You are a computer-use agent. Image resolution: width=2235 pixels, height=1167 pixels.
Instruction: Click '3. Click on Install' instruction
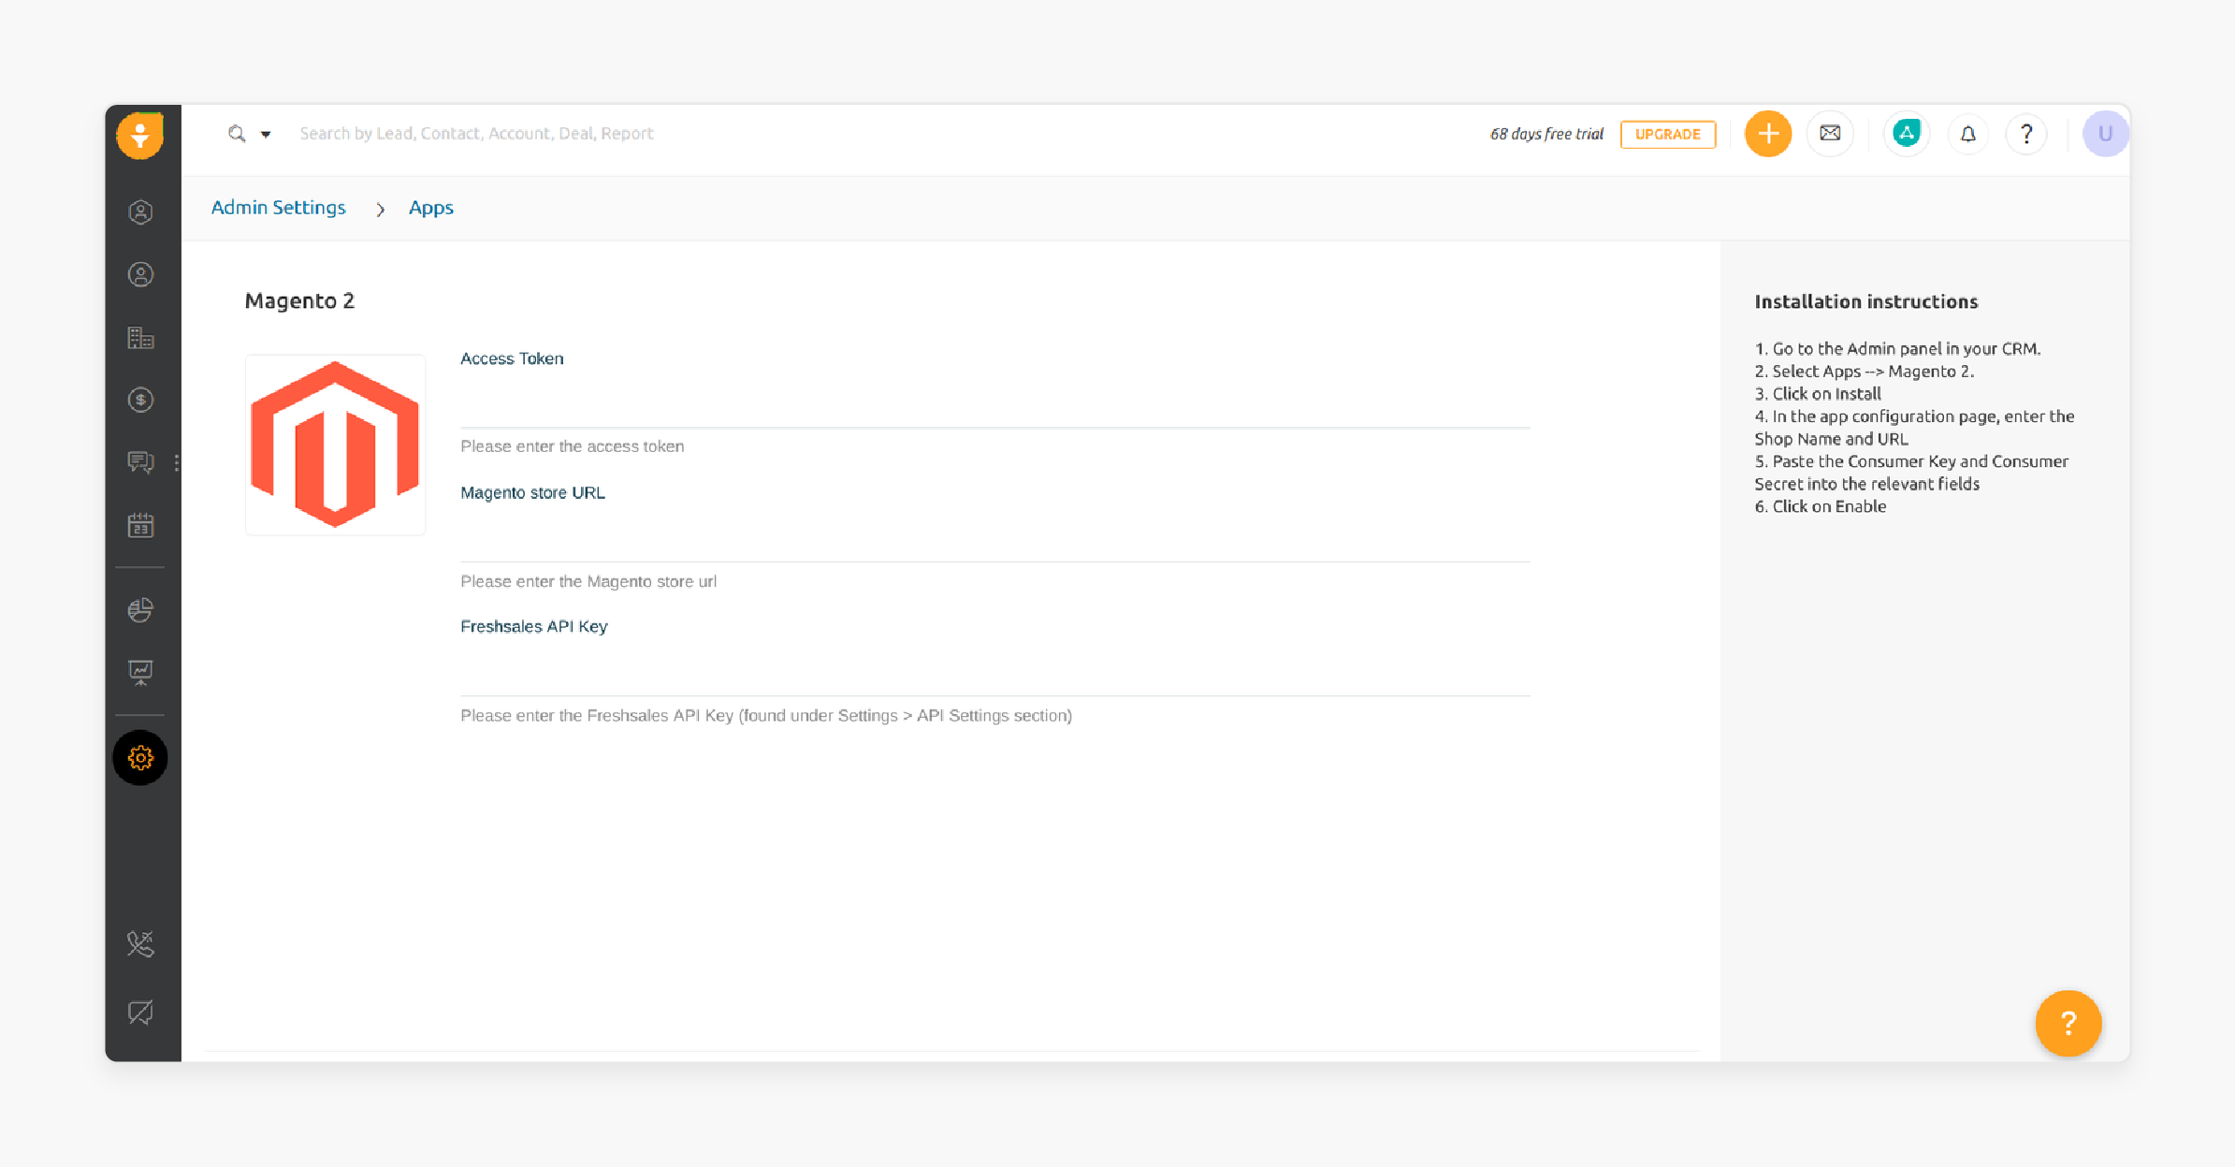tap(1818, 394)
